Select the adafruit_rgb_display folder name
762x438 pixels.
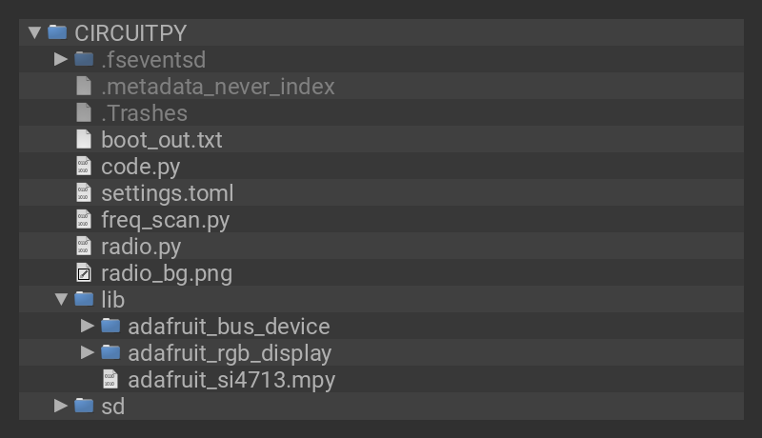[x=229, y=353]
